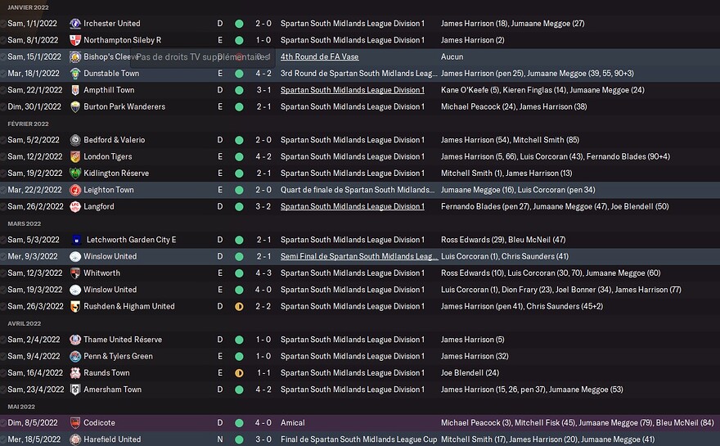Click the FÉVRIER 2022 month header
720x446 pixels.
click(x=28, y=124)
